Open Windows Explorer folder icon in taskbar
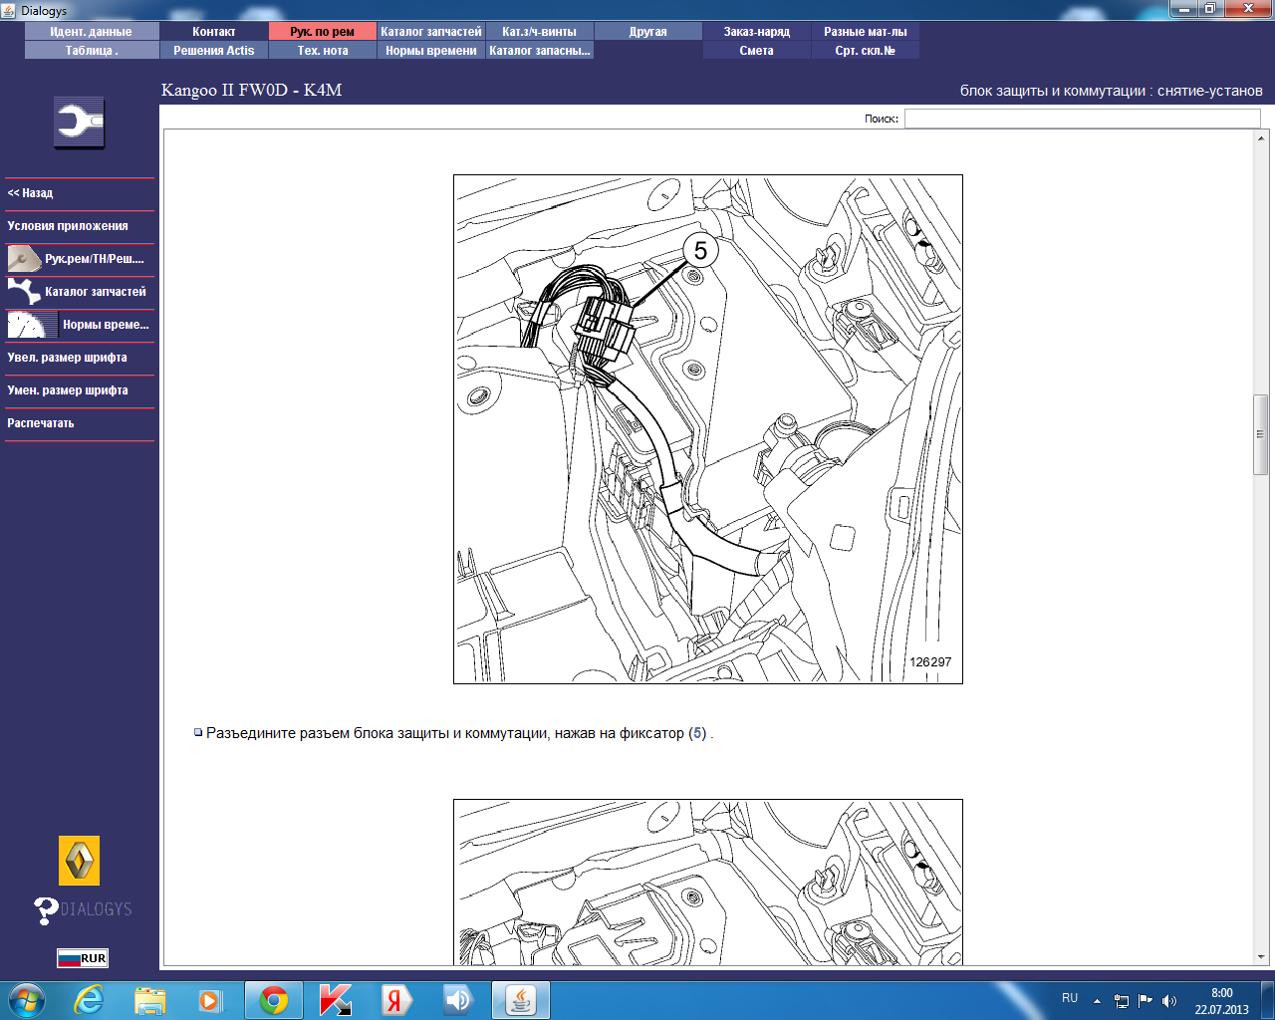Viewport: 1275px width, 1020px height. pos(150,1000)
